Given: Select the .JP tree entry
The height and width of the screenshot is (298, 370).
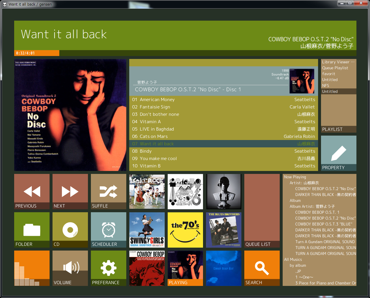Looking at the screenshot, I should coord(298,271).
